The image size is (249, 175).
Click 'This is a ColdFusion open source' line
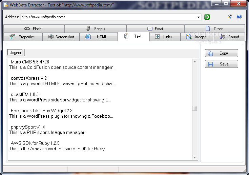click(x=63, y=67)
